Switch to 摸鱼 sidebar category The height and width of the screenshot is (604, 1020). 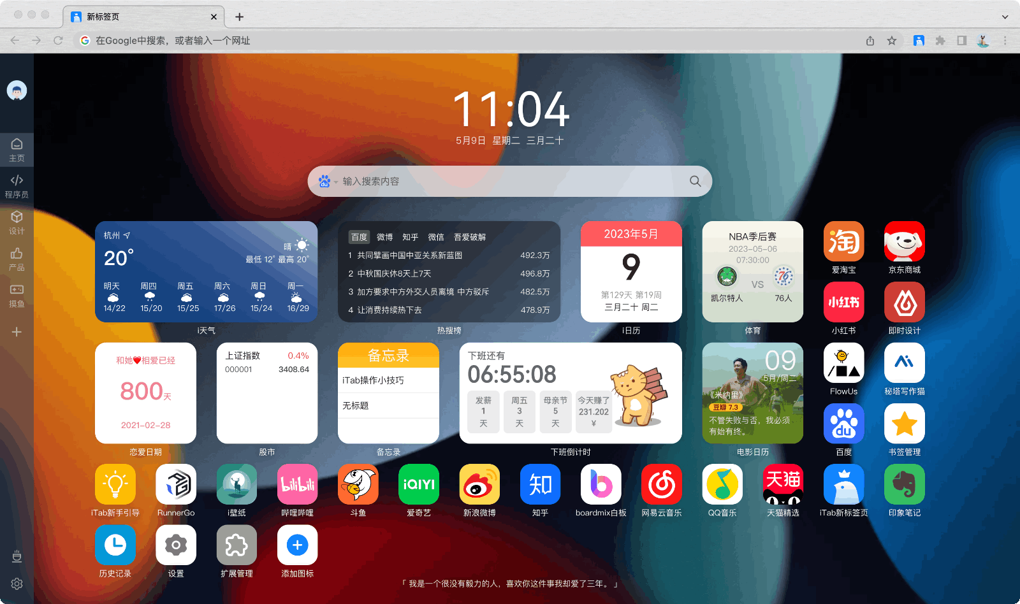[x=17, y=295]
